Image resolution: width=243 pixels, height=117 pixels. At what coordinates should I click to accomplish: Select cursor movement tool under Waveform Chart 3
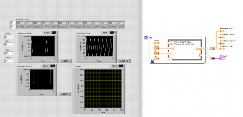(x=121, y=61)
